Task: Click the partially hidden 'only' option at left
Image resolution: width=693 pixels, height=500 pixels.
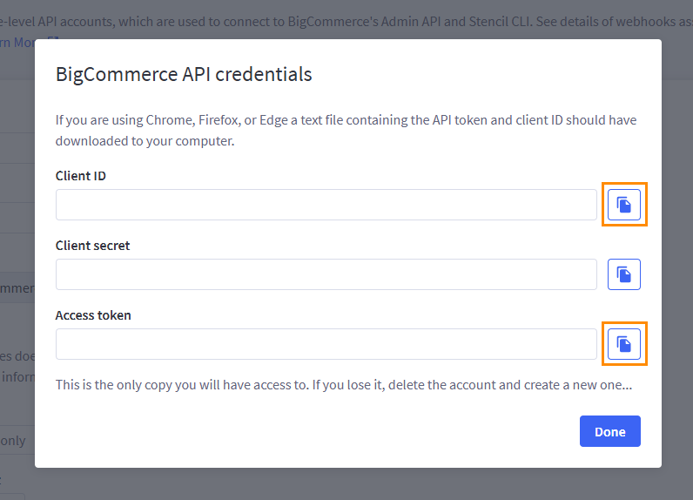Action: click(x=13, y=441)
